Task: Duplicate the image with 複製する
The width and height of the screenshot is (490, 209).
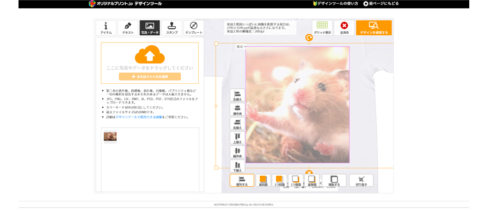Action: click(x=334, y=180)
